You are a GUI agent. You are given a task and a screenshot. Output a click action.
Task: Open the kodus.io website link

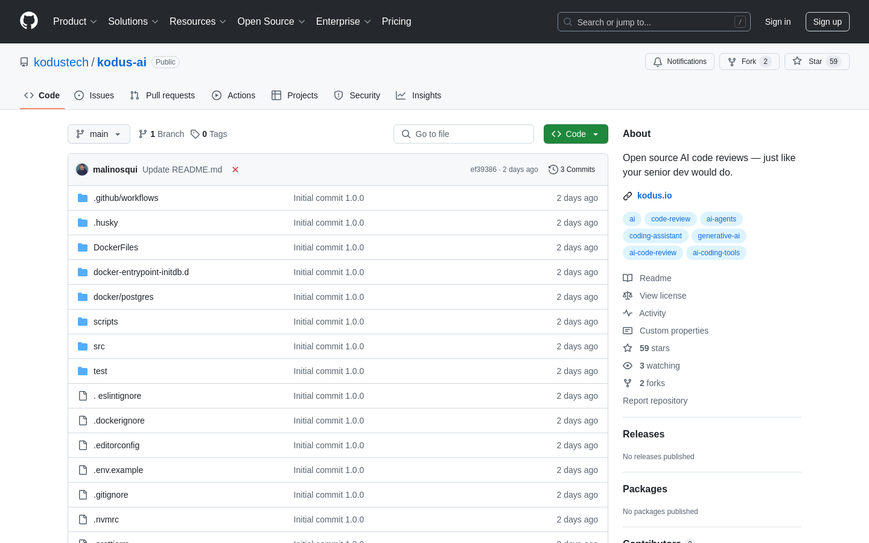[x=654, y=195]
